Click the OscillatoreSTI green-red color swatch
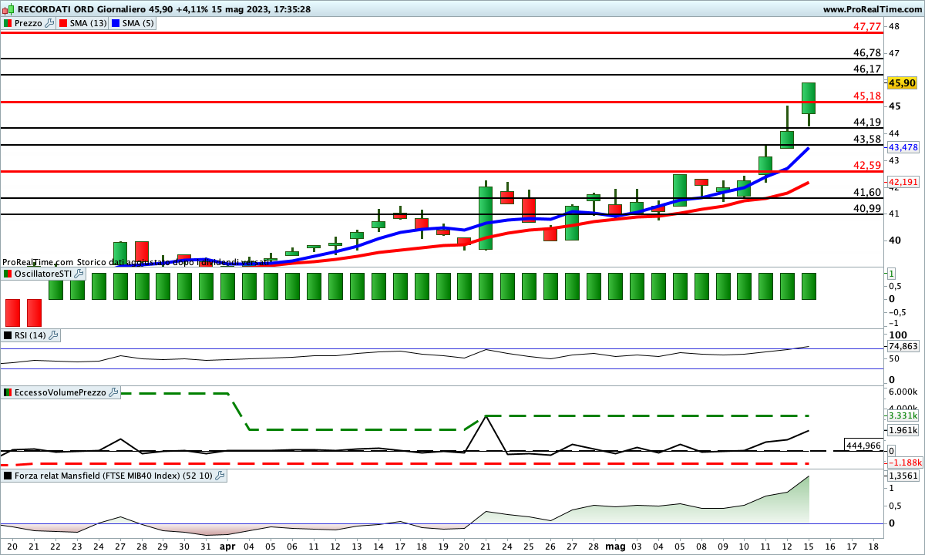The height and width of the screenshot is (555, 925). pos(8,274)
